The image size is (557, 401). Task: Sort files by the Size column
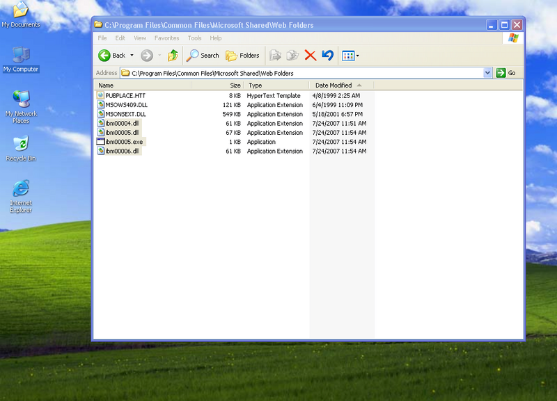click(x=217, y=85)
